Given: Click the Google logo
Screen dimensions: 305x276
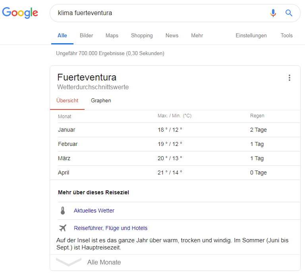Looking at the screenshot, I should click(20, 13).
